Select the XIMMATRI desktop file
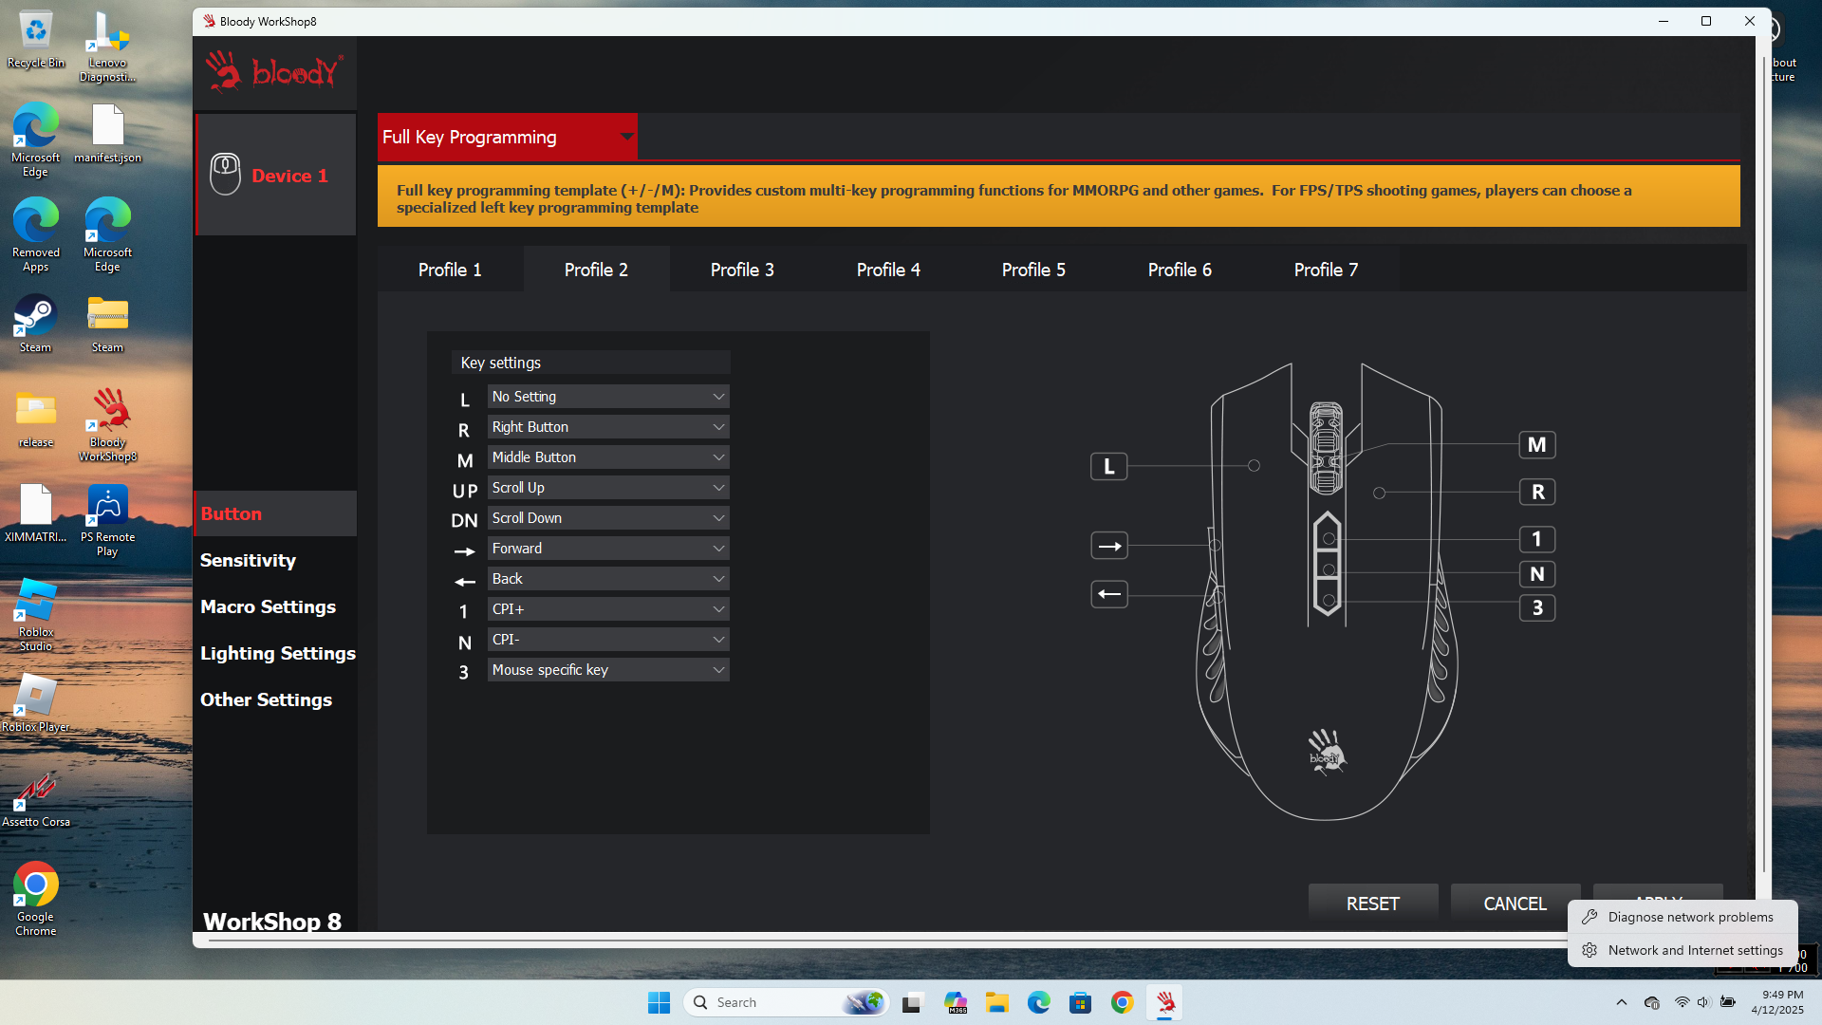This screenshot has height=1025, width=1822. tap(36, 513)
